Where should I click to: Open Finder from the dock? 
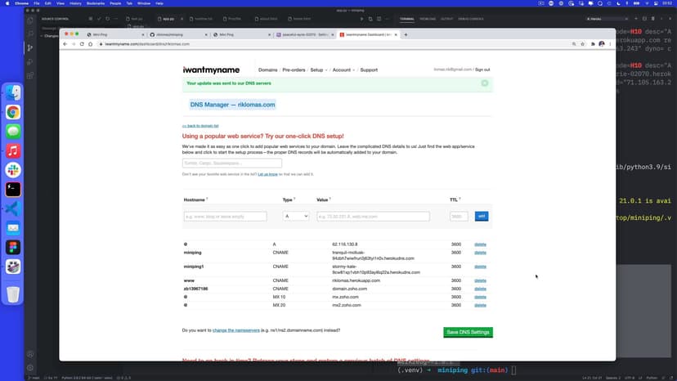(13, 94)
